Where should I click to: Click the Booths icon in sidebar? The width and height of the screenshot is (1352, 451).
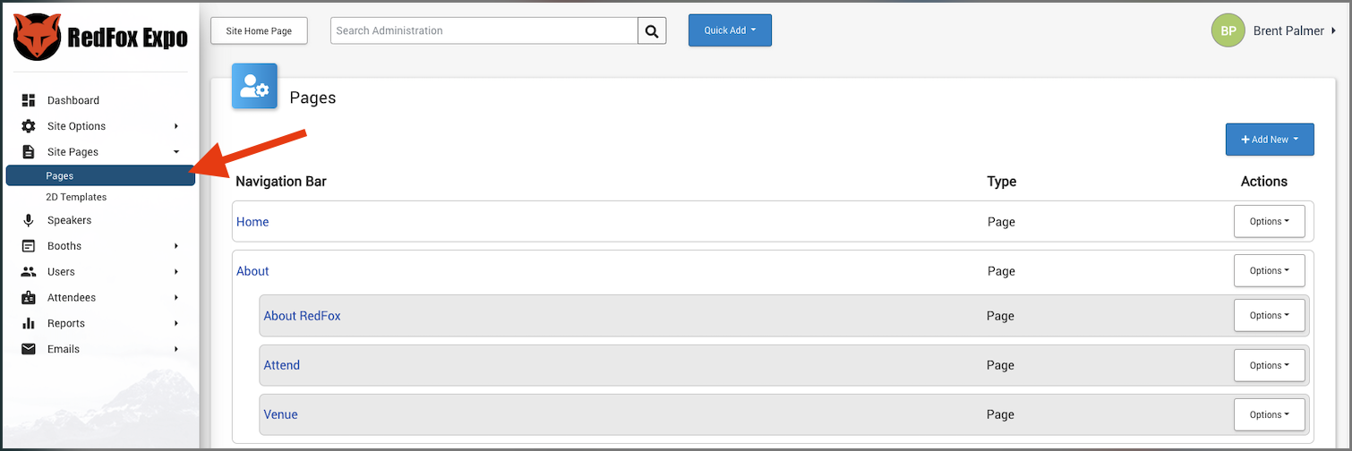[29, 246]
